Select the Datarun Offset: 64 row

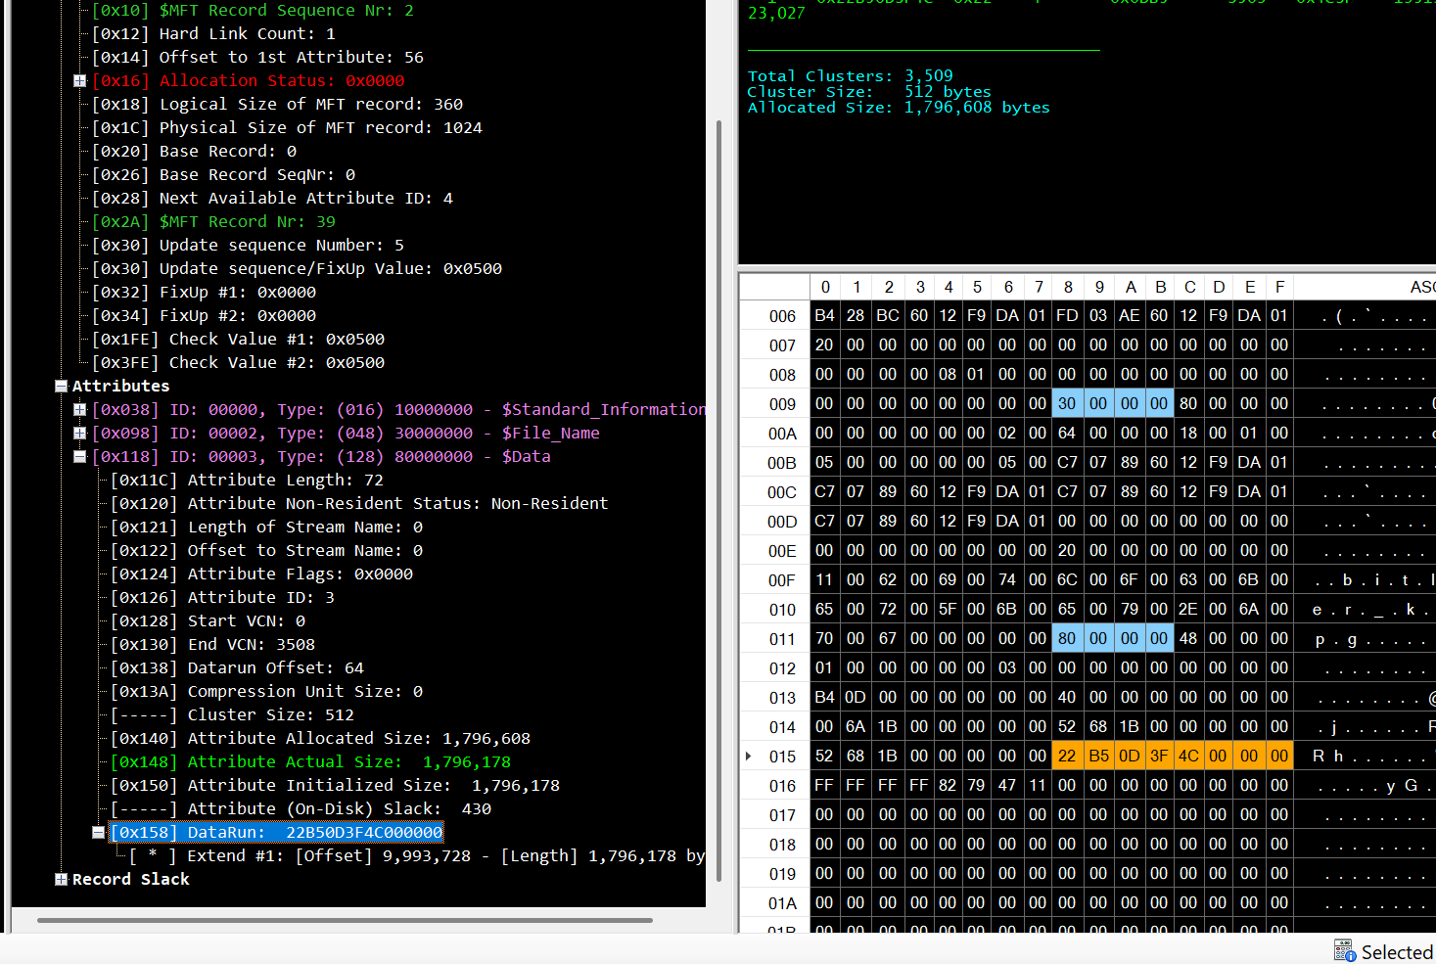237,668
